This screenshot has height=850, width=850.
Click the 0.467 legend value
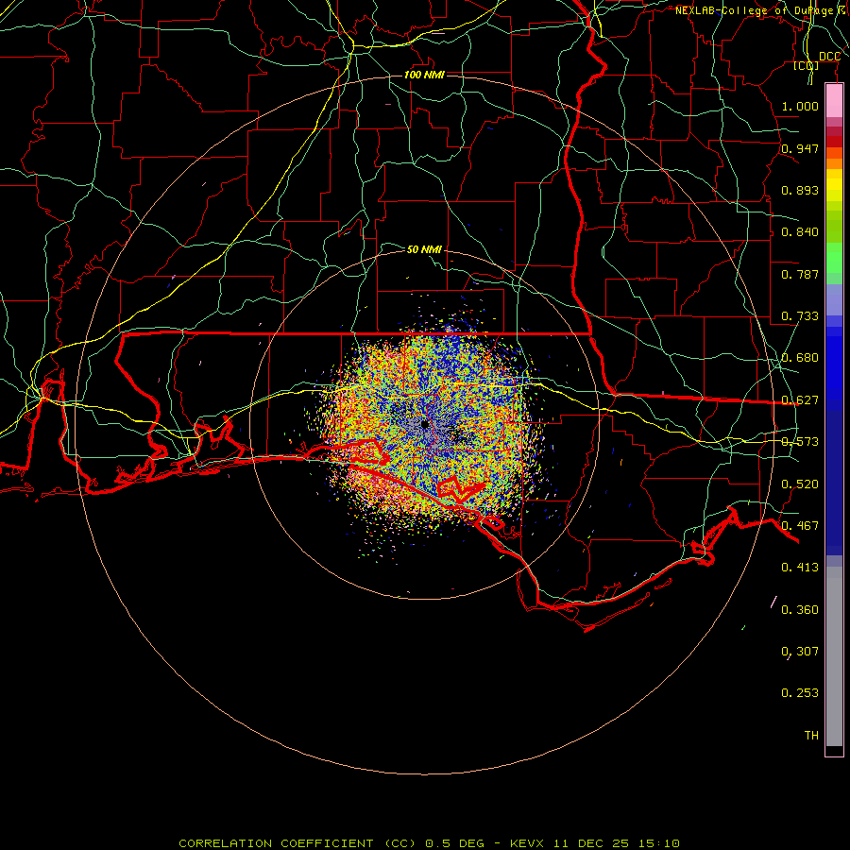(800, 526)
